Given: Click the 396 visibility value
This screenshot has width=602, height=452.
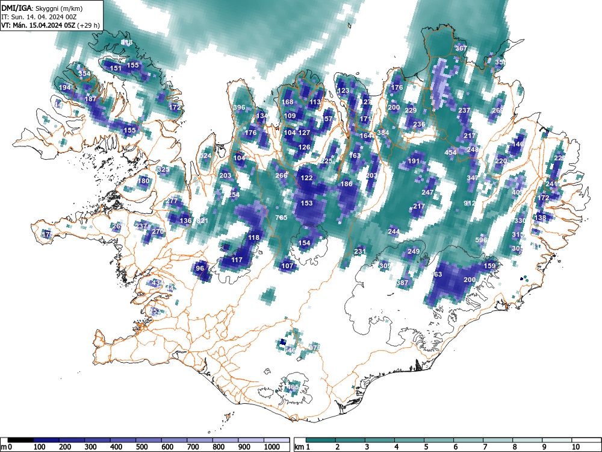Looking at the screenshot, I should (239, 108).
